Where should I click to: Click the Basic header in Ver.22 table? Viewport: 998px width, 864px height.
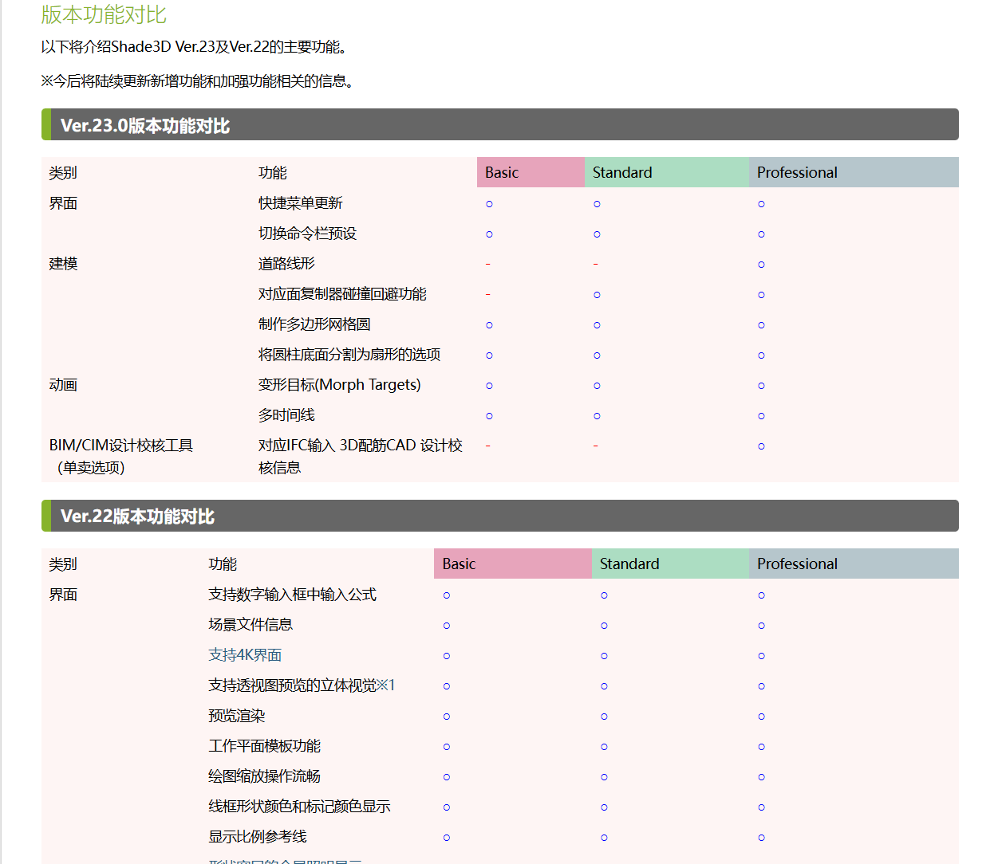[513, 564]
